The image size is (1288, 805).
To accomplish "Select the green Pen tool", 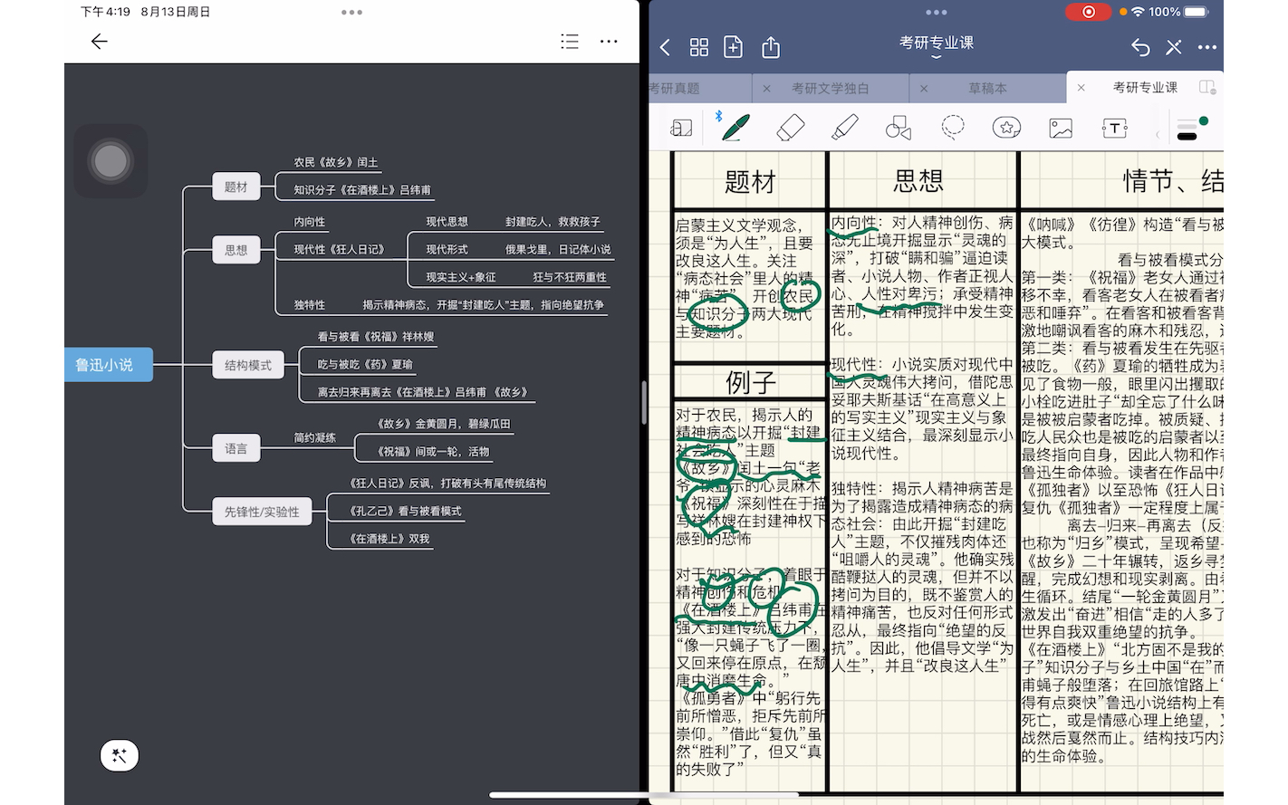I will click(x=735, y=128).
